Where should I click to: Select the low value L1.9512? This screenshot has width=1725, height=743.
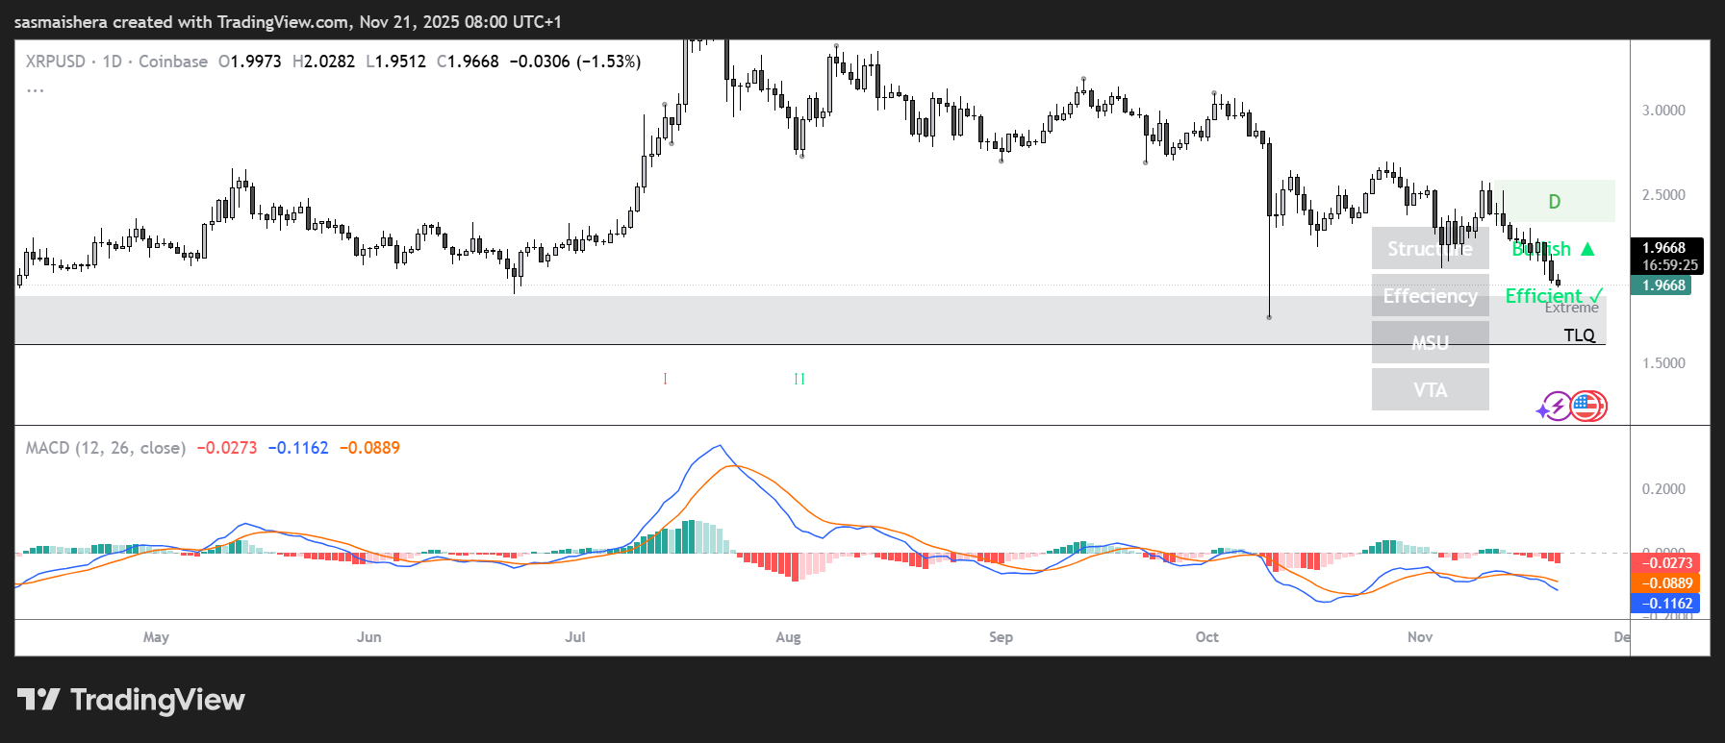[x=396, y=62]
